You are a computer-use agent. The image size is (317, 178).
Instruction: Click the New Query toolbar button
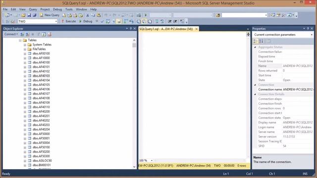click(x=50, y=15)
